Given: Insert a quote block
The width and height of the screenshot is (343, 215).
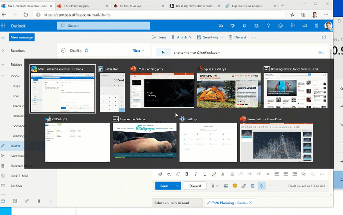Looking at the screenshot, I should click(x=268, y=174).
